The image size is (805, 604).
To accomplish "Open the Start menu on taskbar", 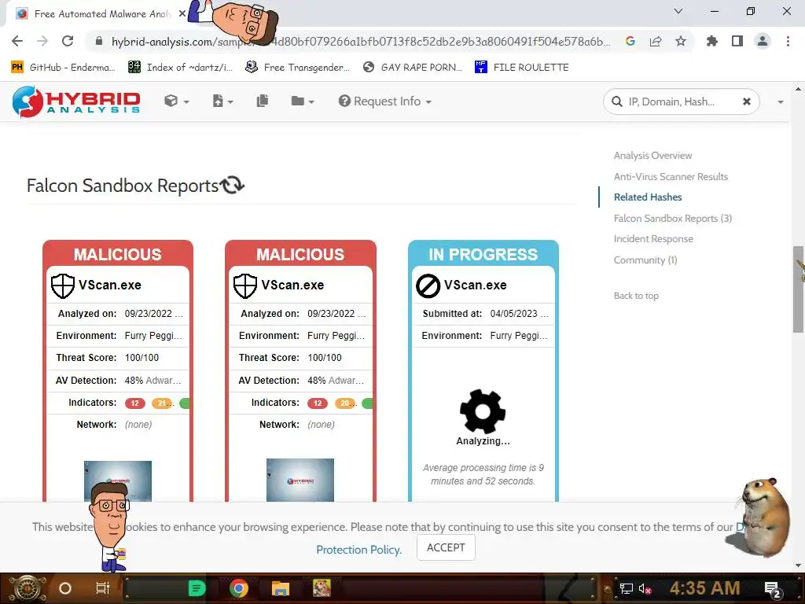I will click(28, 588).
